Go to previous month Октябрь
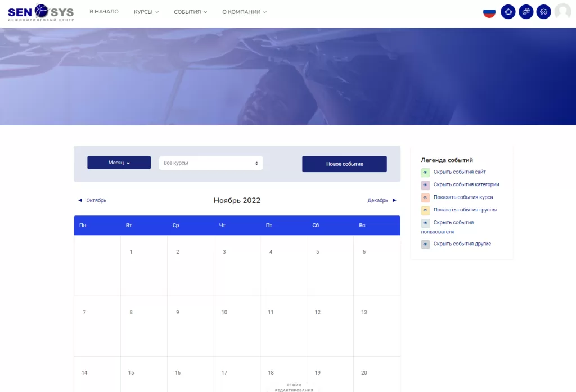 coord(96,200)
